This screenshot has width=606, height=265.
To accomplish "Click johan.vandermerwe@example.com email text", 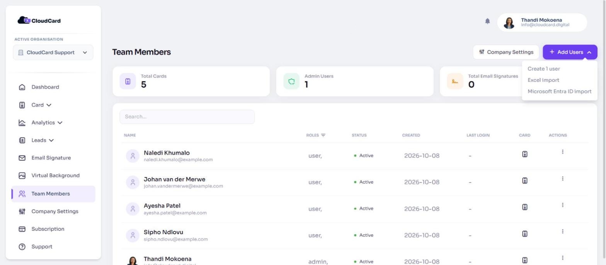I will 183,186.
